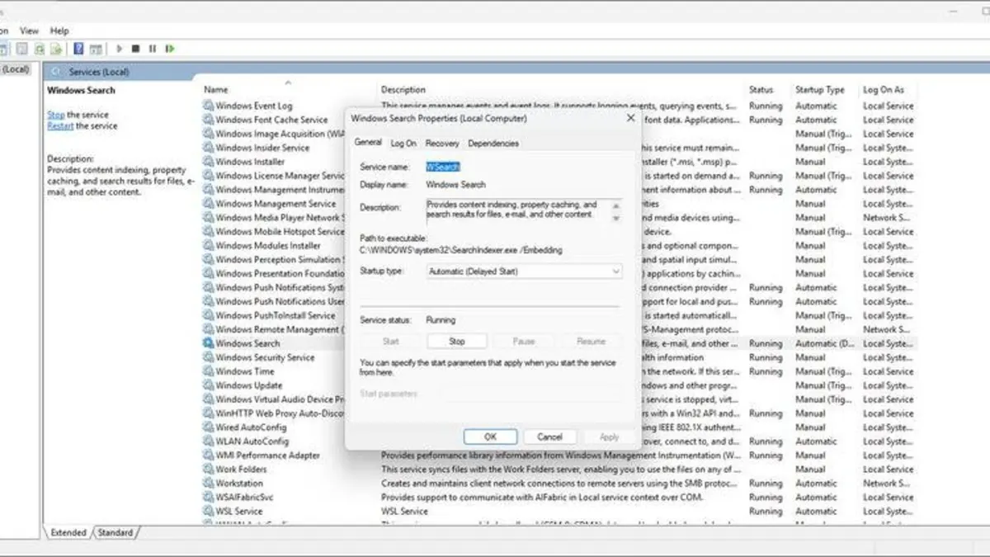Start the service with the toolbar play icon
Viewport: 990px width, 557px height.
[x=120, y=48]
